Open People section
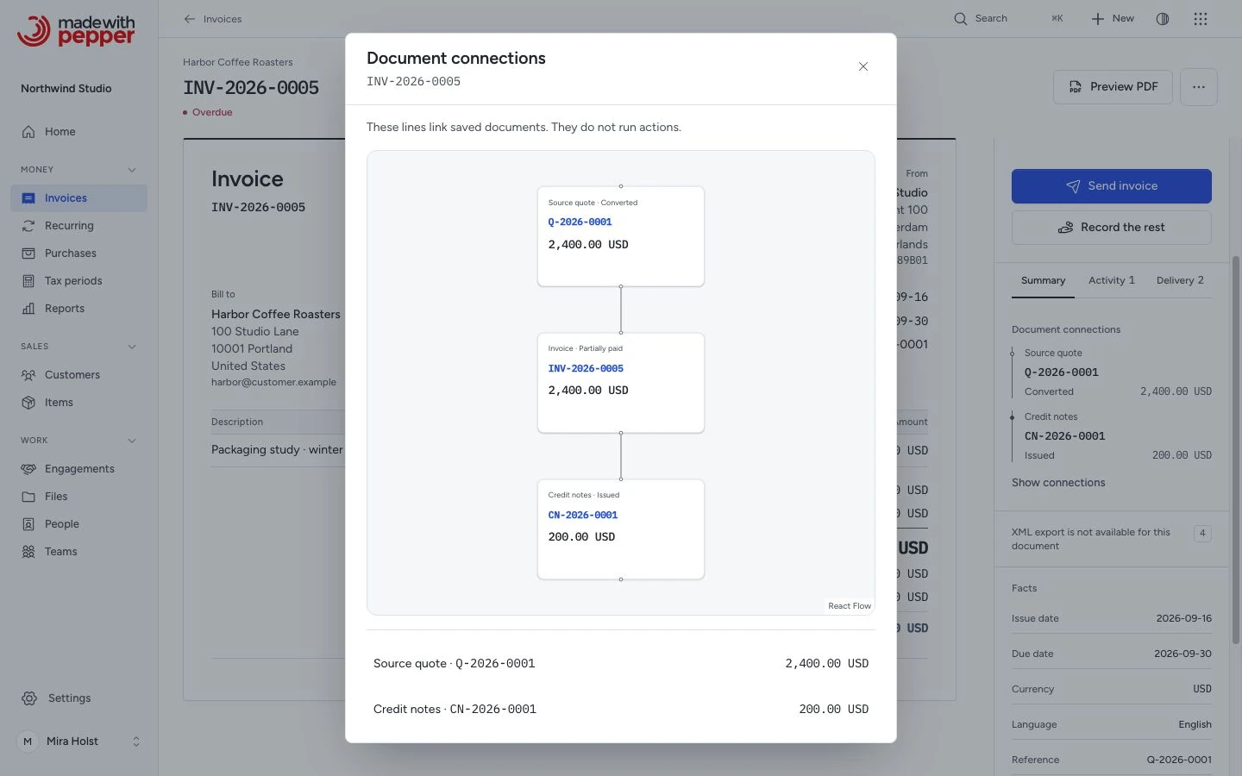This screenshot has height=776, width=1242. 78,524
